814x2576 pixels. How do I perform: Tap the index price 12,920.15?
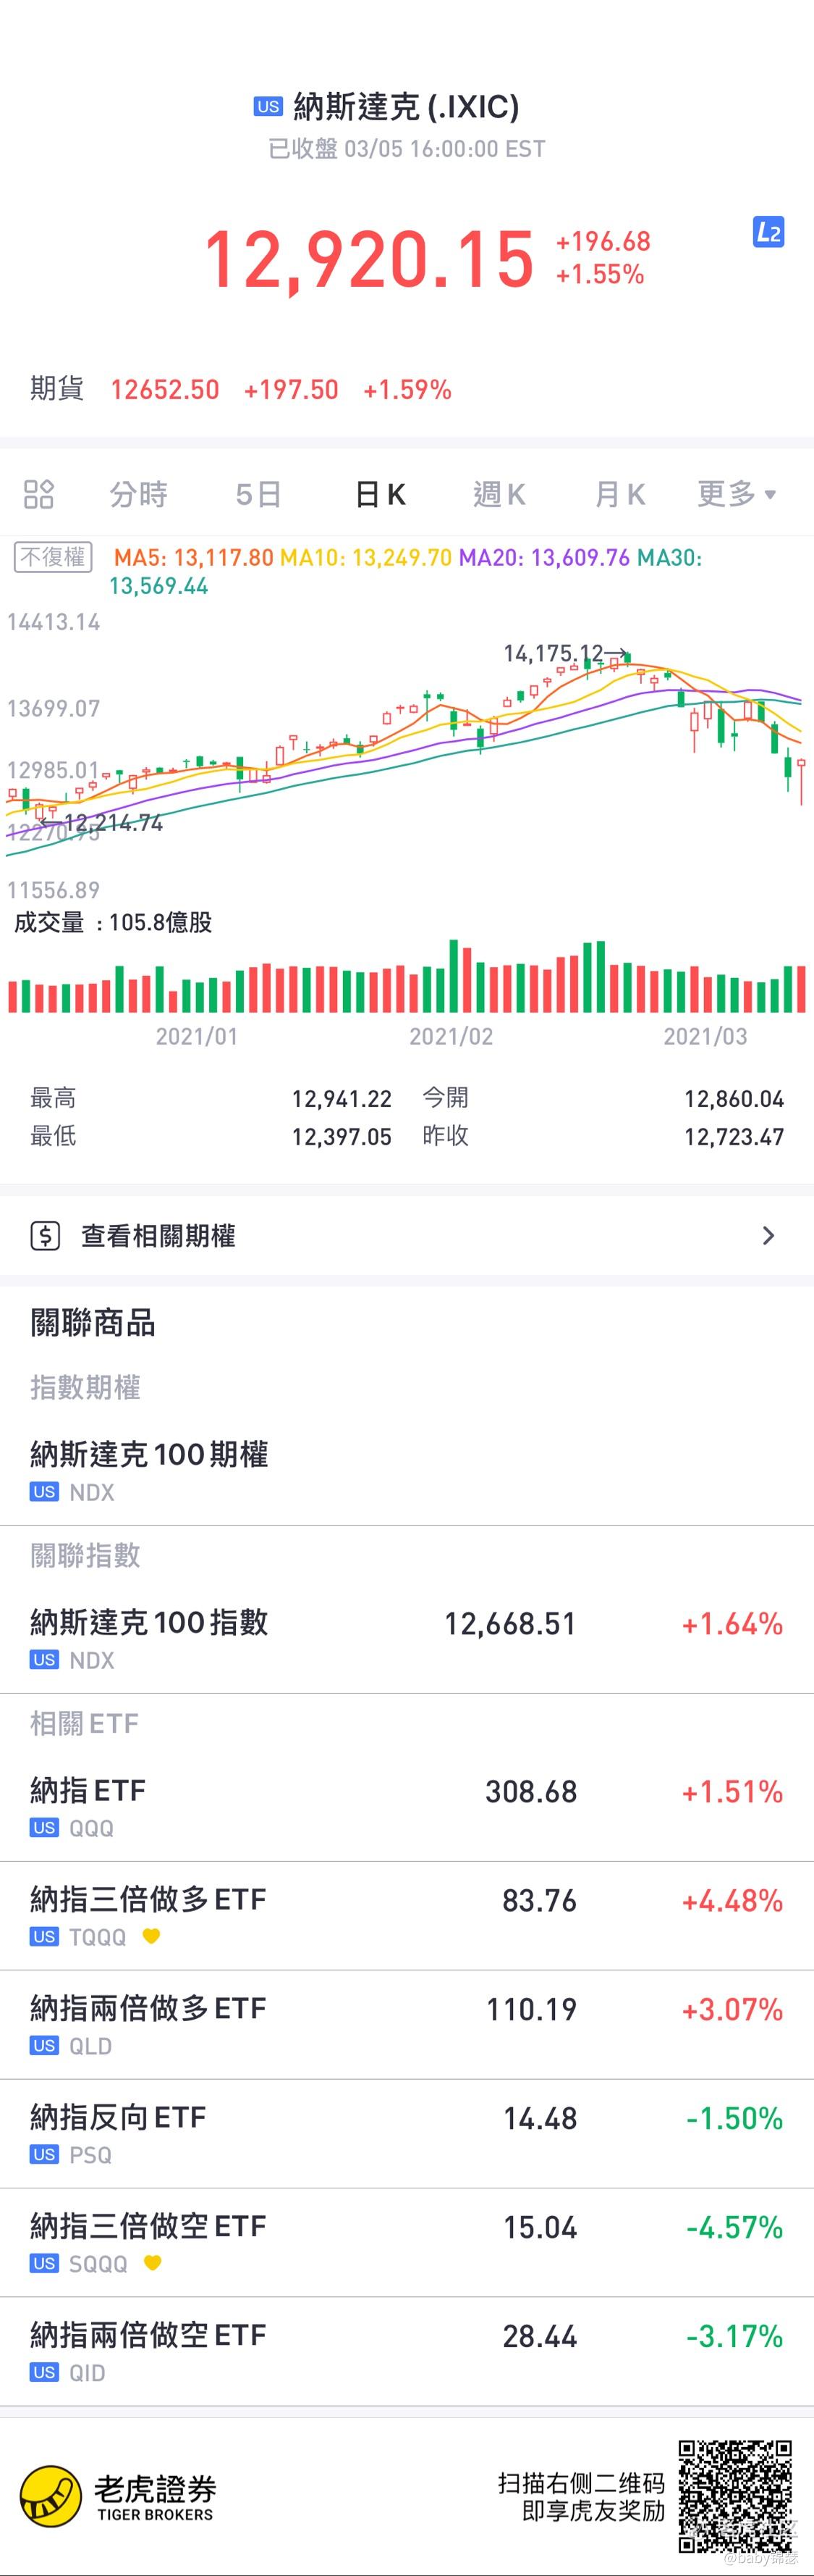coord(370,260)
